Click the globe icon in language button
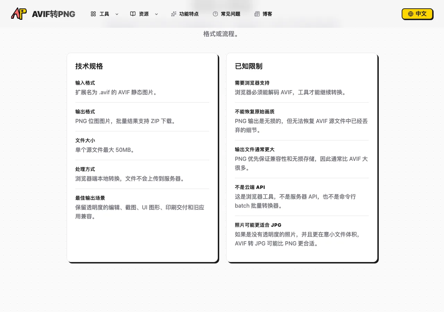 411,14
